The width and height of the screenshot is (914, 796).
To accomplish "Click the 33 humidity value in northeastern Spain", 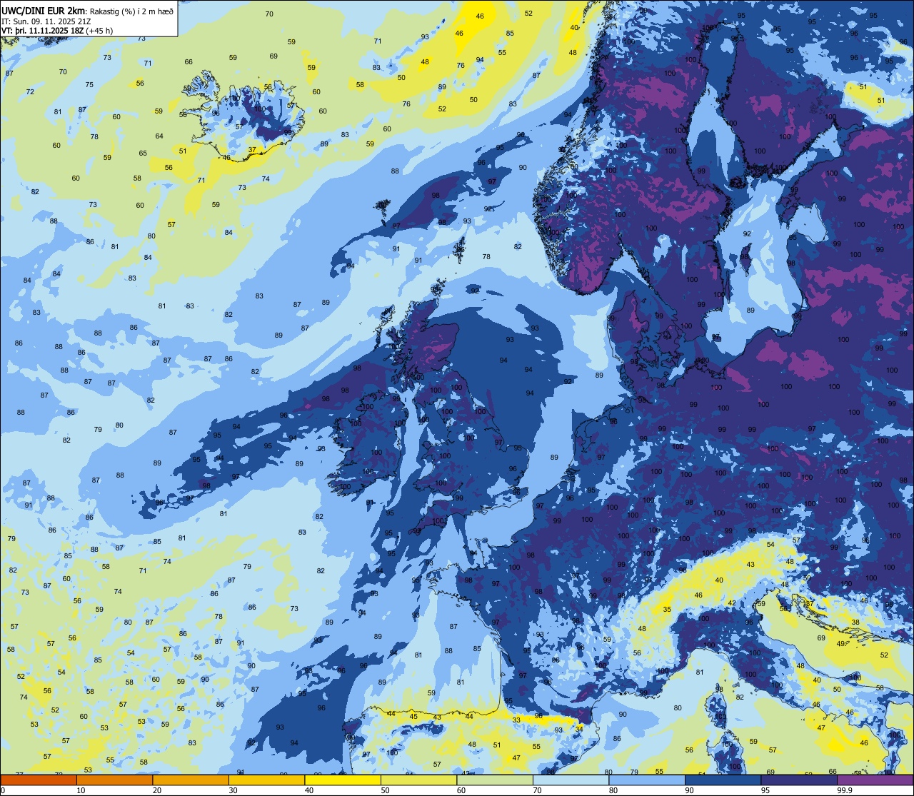I will [516, 720].
